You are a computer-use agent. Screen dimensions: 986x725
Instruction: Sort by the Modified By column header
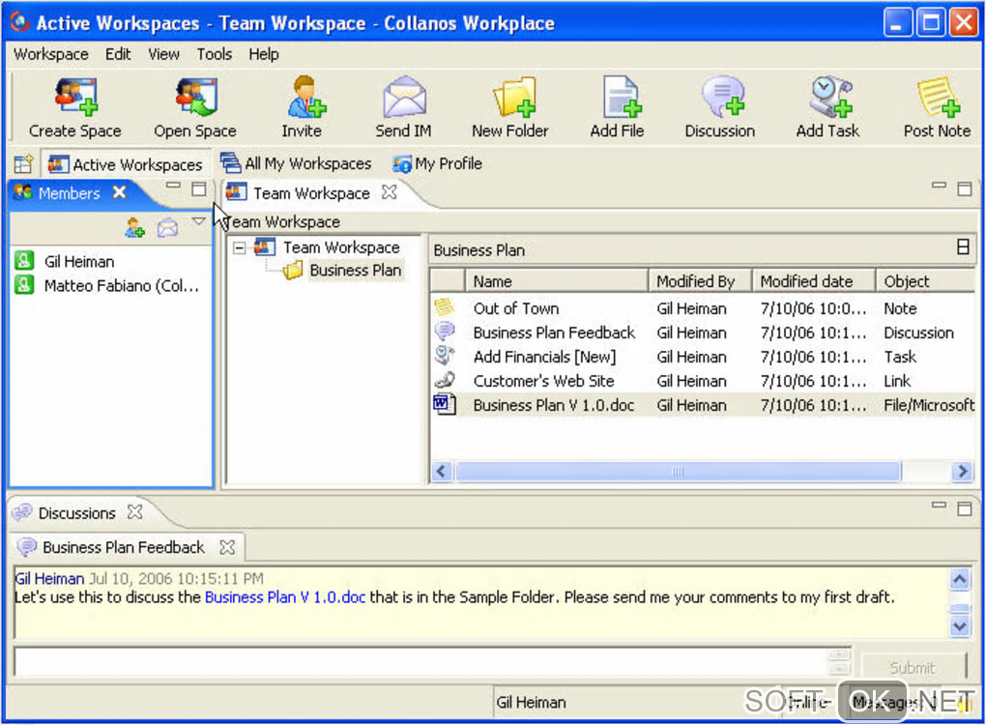coord(701,280)
